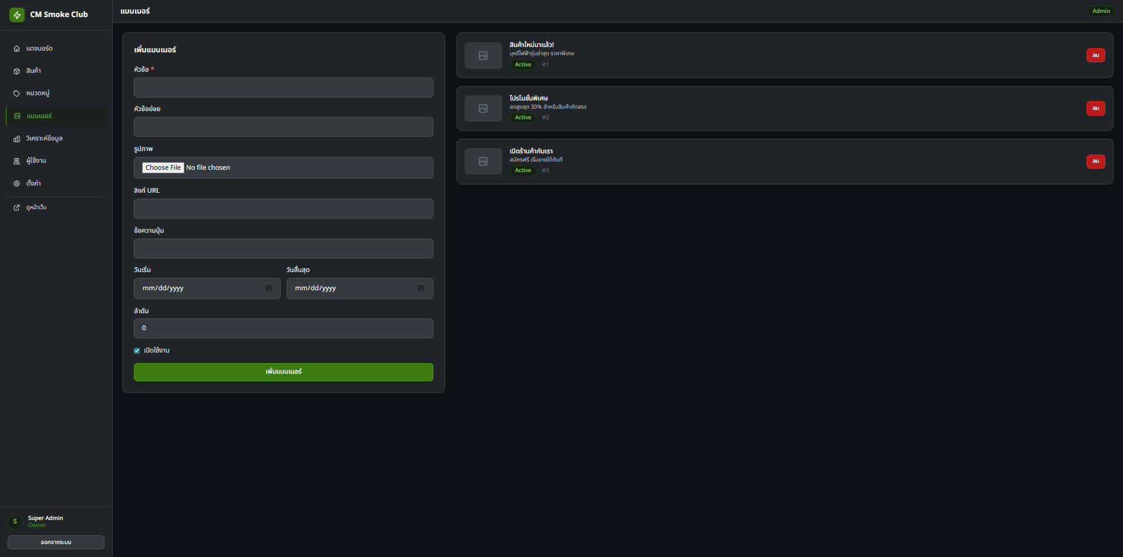Click the ดูหน้าเว็บ external link icon
The image size is (1123, 557).
[16, 207]
